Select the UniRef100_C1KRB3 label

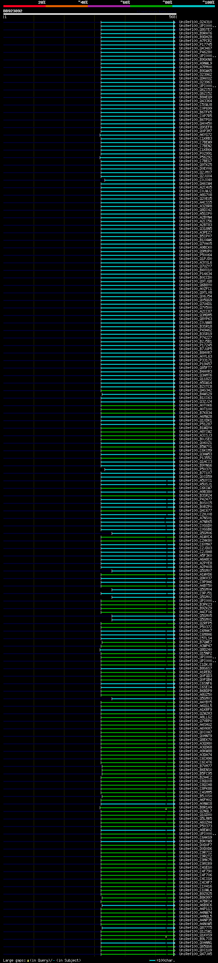click(x=195, y=138)
